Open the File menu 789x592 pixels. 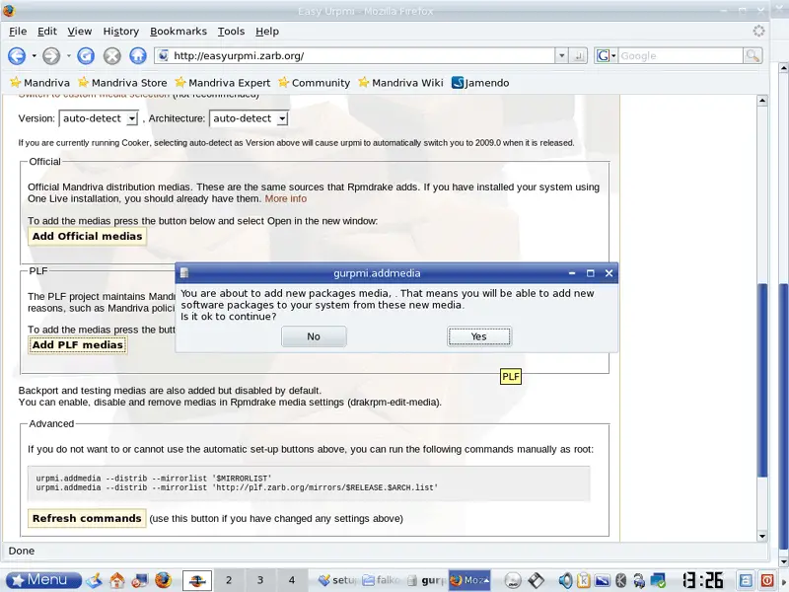pos(18,32)
